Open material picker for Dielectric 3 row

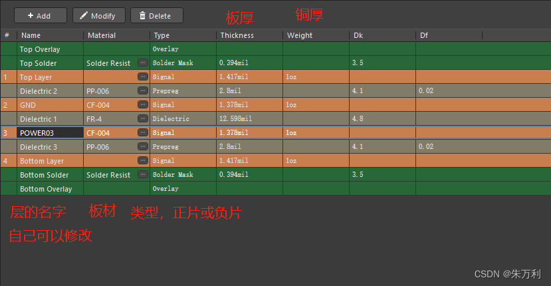pos(143,146)
